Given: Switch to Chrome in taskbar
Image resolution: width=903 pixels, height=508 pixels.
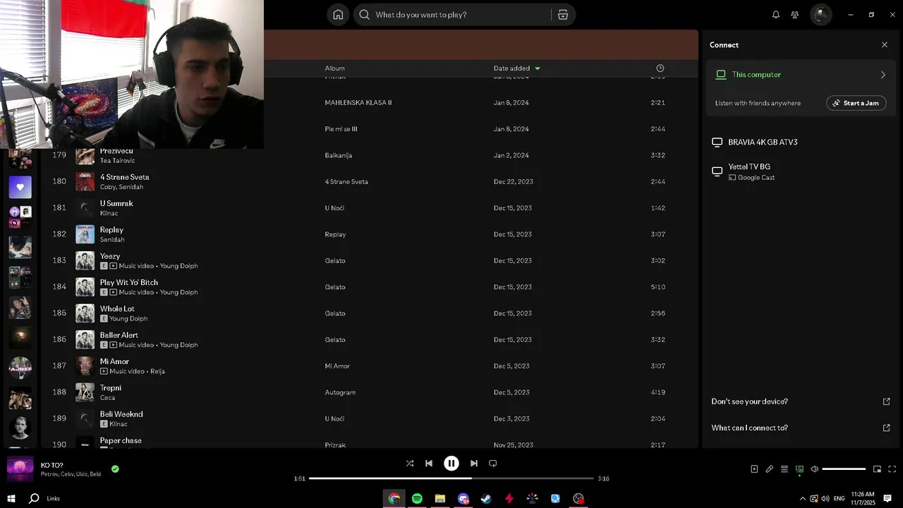Looking at the screenshot, I should coord(394,499).
